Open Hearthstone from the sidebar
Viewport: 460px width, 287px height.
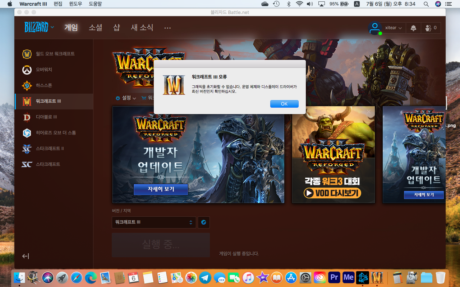[54, 85]
